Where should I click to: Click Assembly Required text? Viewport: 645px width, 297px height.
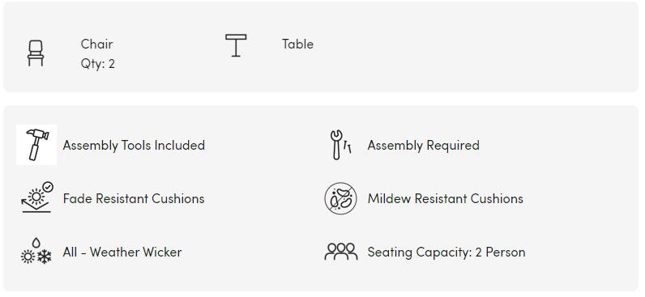(x=423, y=146)
